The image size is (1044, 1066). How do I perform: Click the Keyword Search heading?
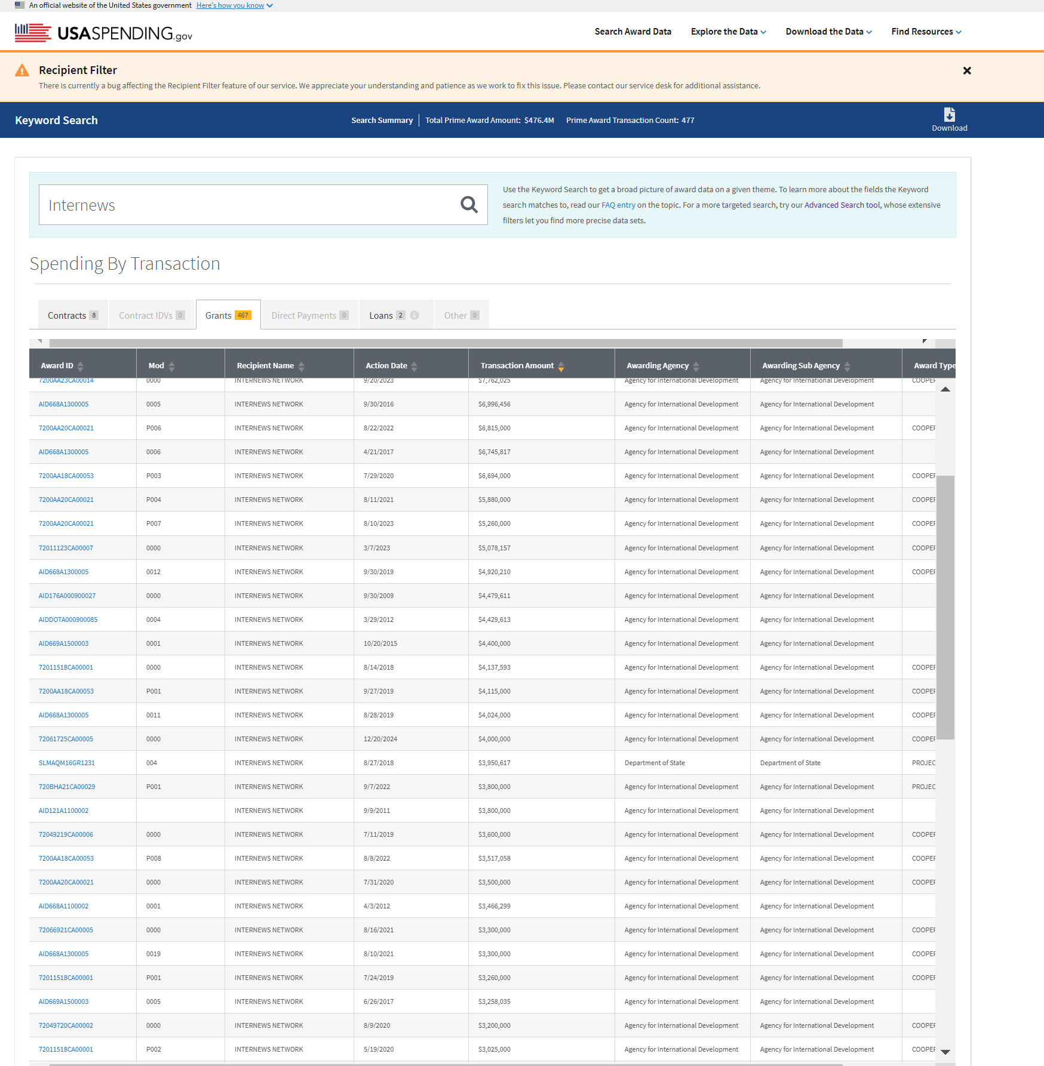(x=56, y=120)
